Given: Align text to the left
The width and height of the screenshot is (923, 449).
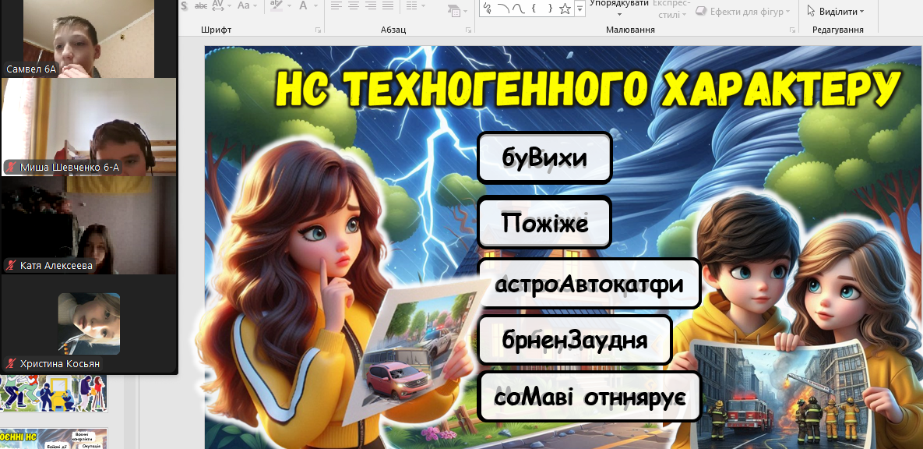Looking at the screenshot, I should 336,5.
